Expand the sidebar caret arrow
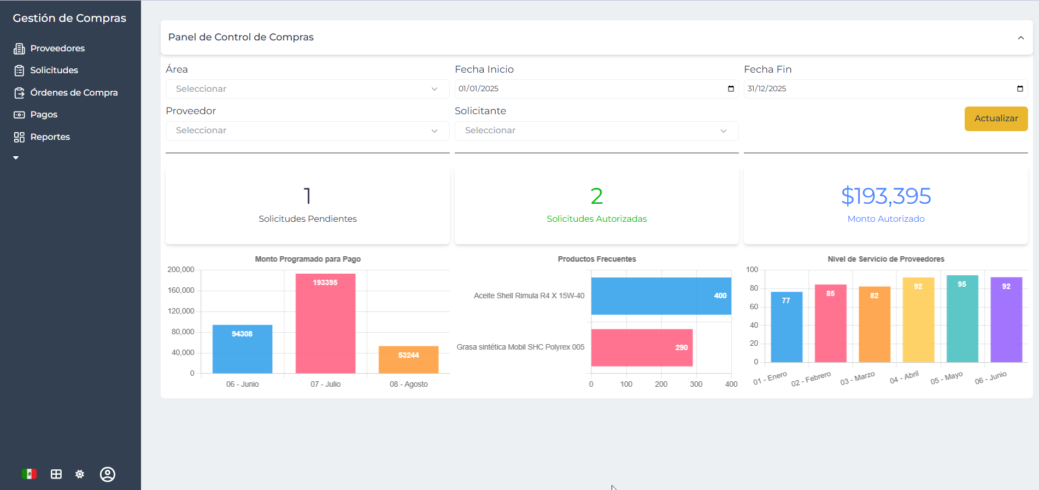 point(16,158)
